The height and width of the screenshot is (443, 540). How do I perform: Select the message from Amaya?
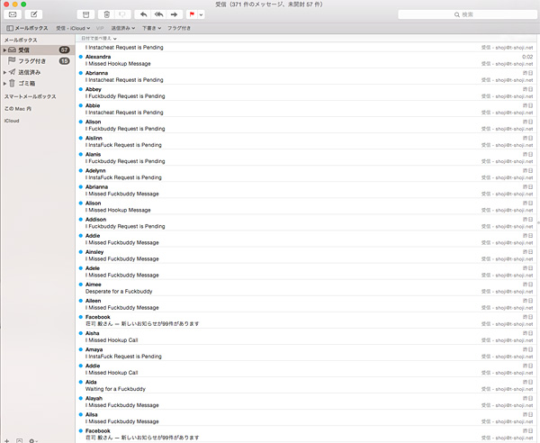(306, 353)
